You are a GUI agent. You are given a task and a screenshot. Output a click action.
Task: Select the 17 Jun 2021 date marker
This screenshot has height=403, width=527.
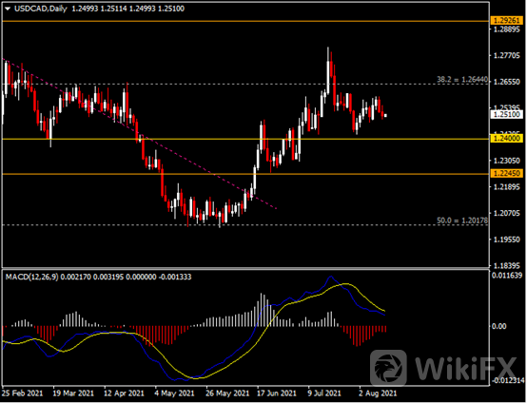pyautogui.click(x=277, y=393)
